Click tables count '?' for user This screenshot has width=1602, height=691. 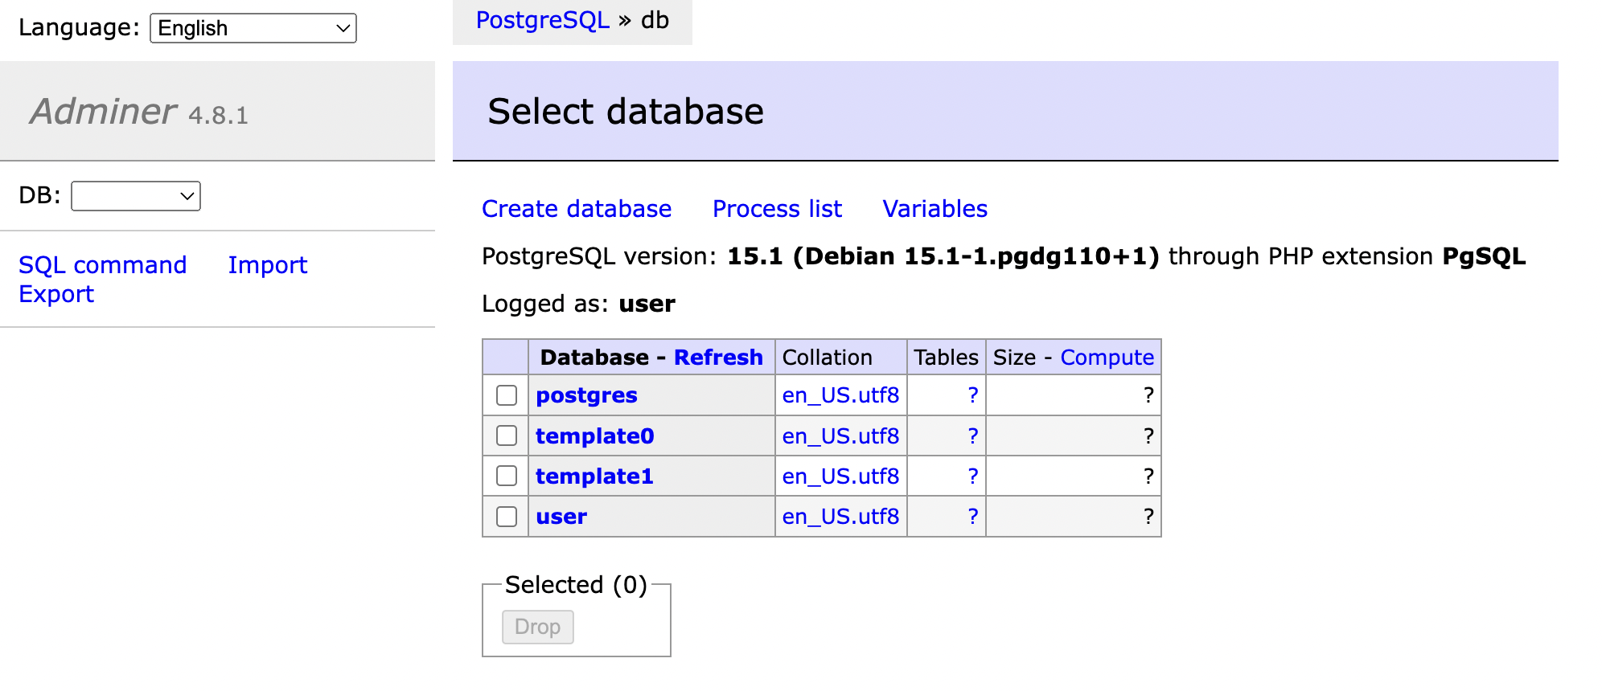click(973, 516)
